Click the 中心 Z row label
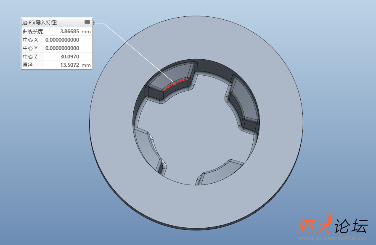Viewport: 376px width, 245px height. coord(30,56)
